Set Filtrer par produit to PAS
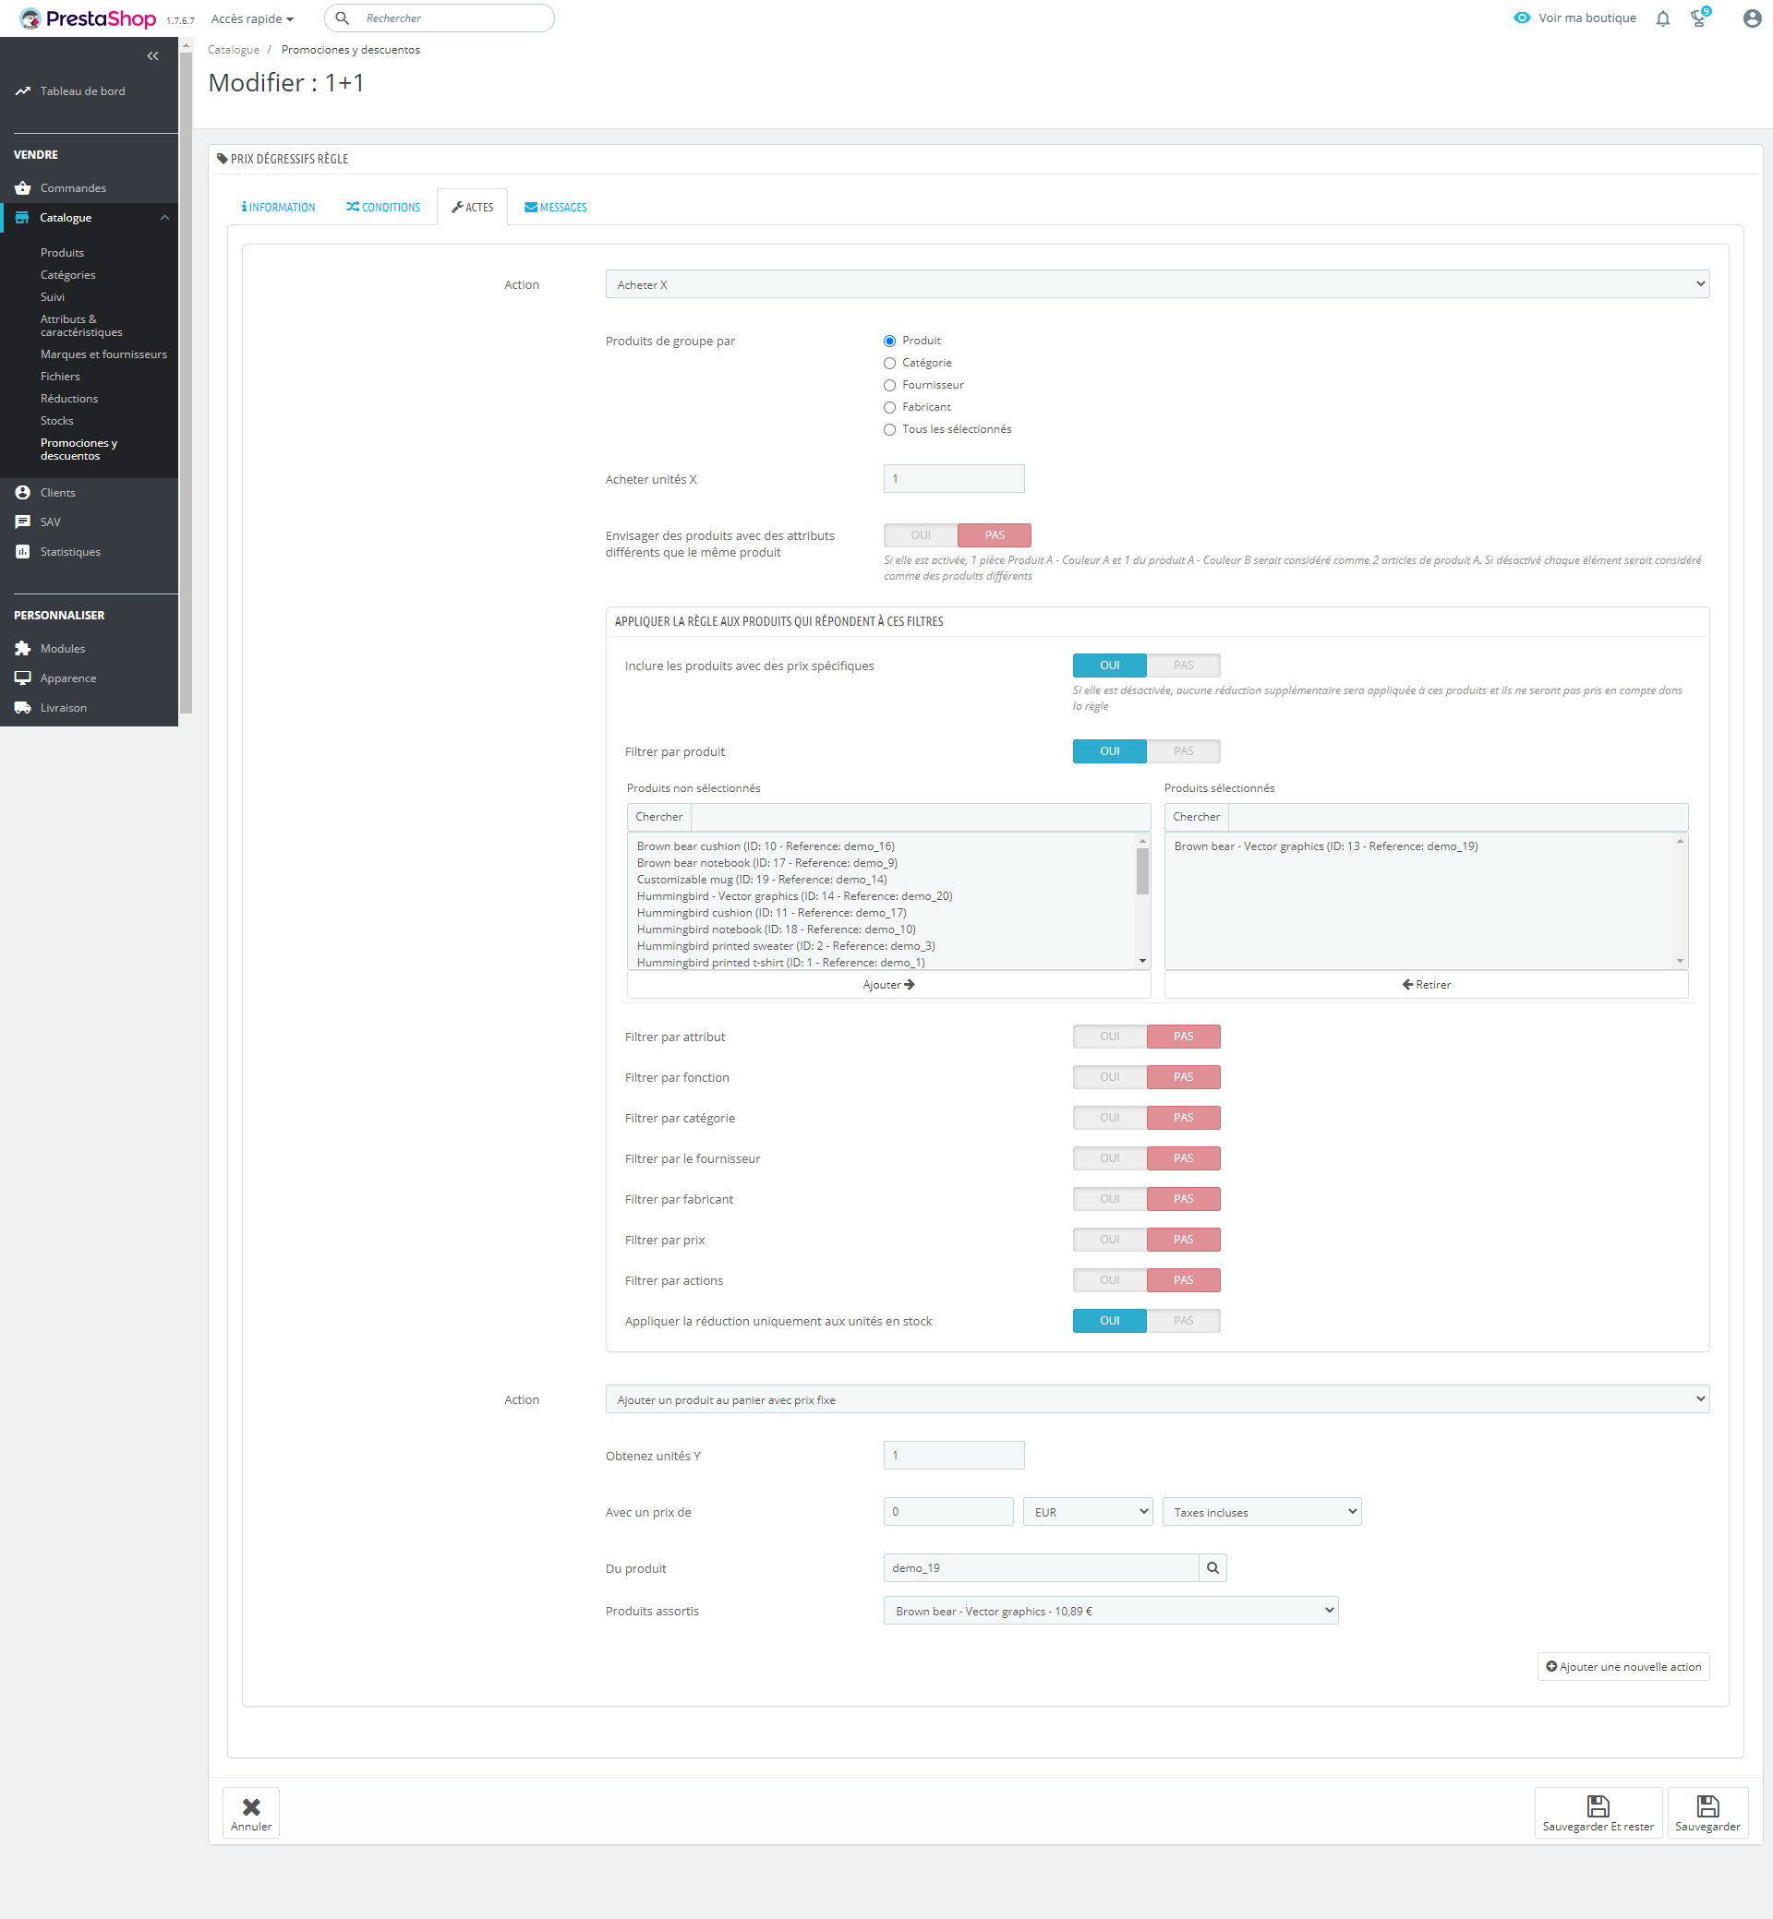The width and height of the screenshot is (1773, 1919). [1183, 751]
